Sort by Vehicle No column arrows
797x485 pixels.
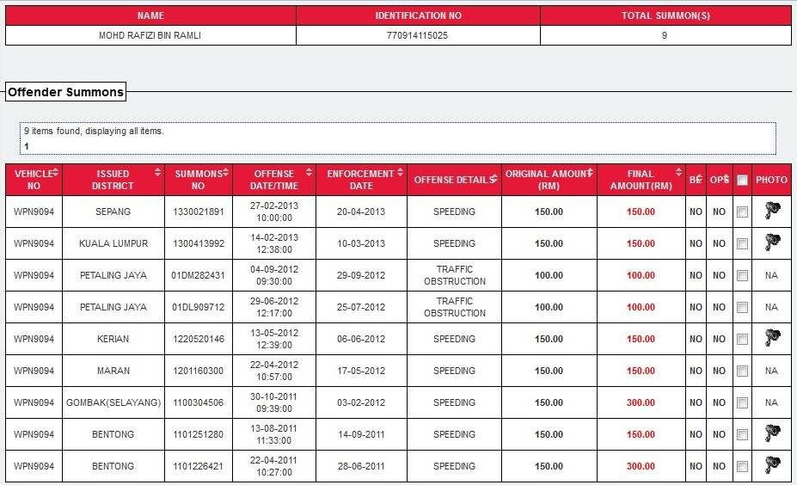[55, 172]
